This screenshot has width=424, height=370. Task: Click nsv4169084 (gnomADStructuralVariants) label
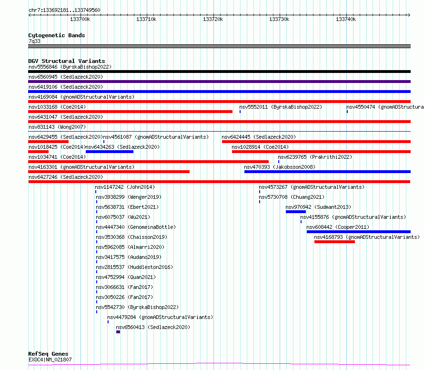81,97
